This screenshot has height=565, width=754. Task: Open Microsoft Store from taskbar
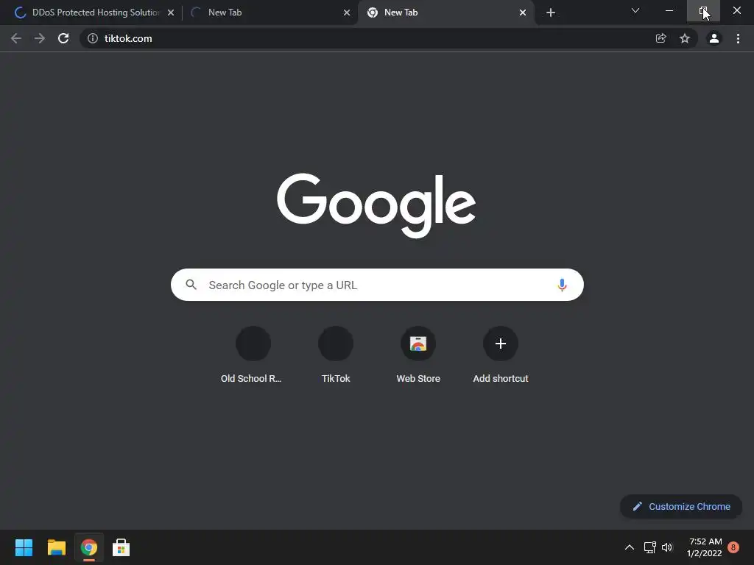click(121, 547)
